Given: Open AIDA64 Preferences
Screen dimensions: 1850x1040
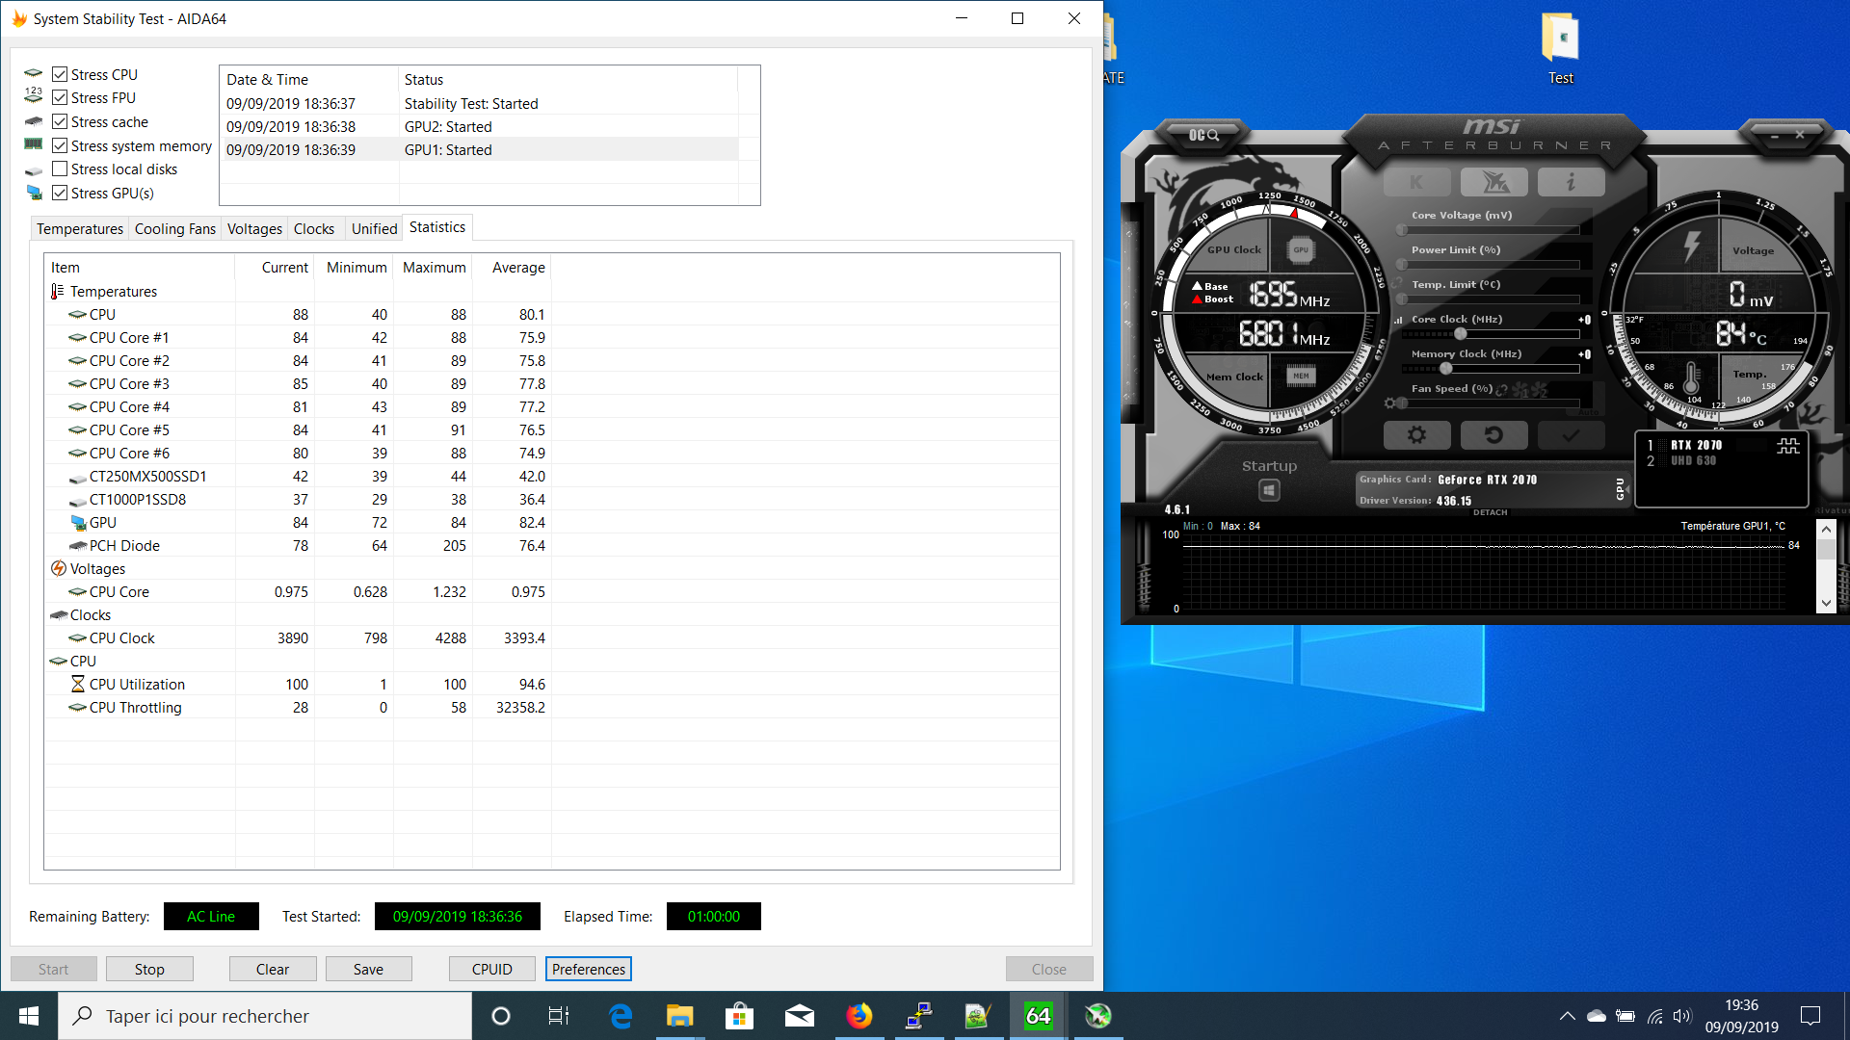Looking at the screenshot, I should tap(589, 969).
